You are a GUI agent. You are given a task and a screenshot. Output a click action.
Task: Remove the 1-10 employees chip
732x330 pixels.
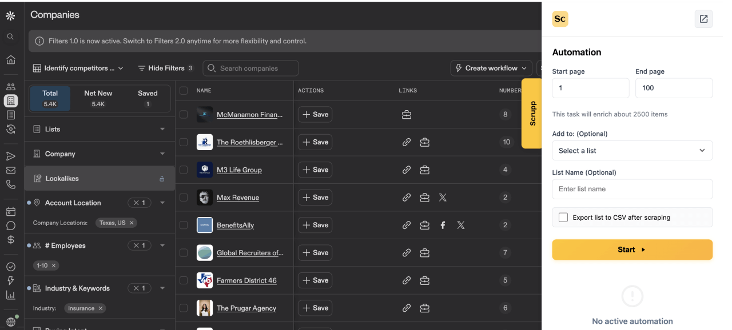click(54, 265)
